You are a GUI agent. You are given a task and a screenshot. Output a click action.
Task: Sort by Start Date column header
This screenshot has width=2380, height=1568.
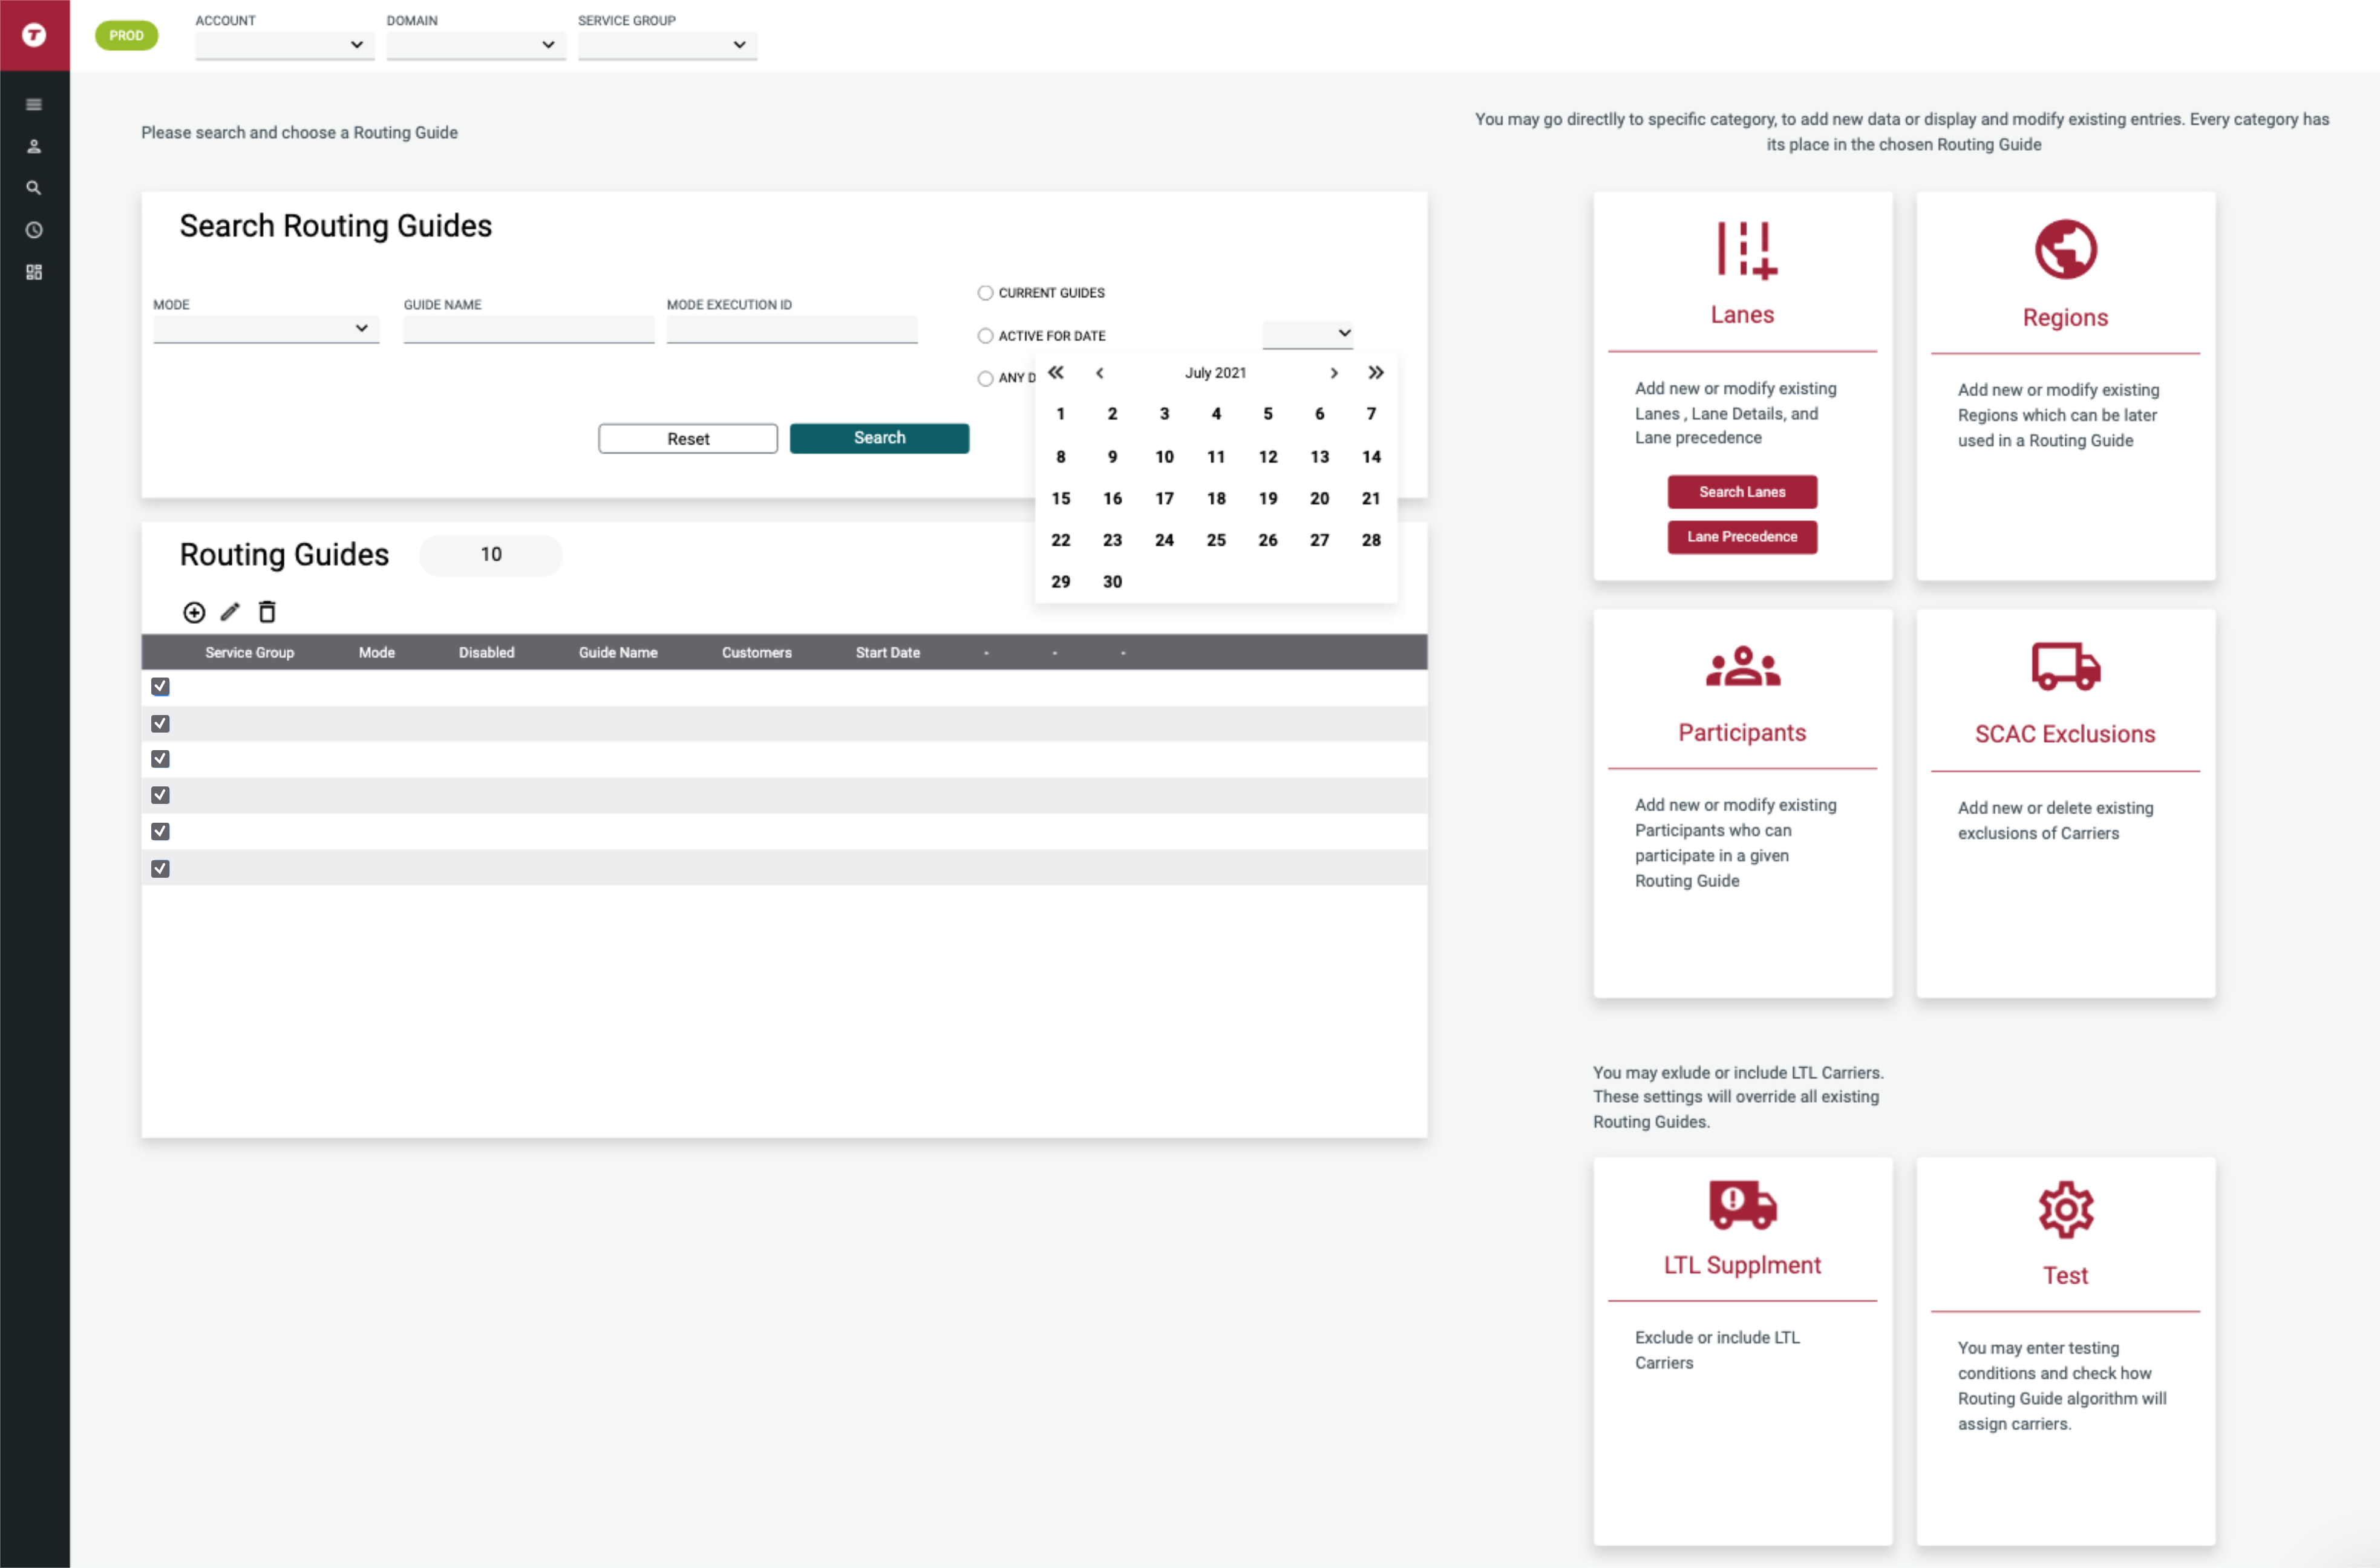point(887,652)
